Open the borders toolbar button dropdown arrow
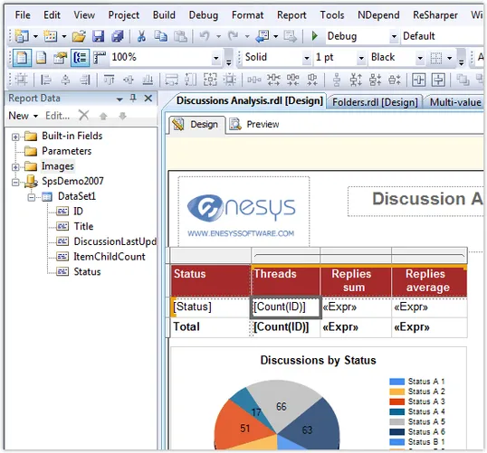Image resolution: width=487 pixels, height=453 pixels. (x=449, y=58)
